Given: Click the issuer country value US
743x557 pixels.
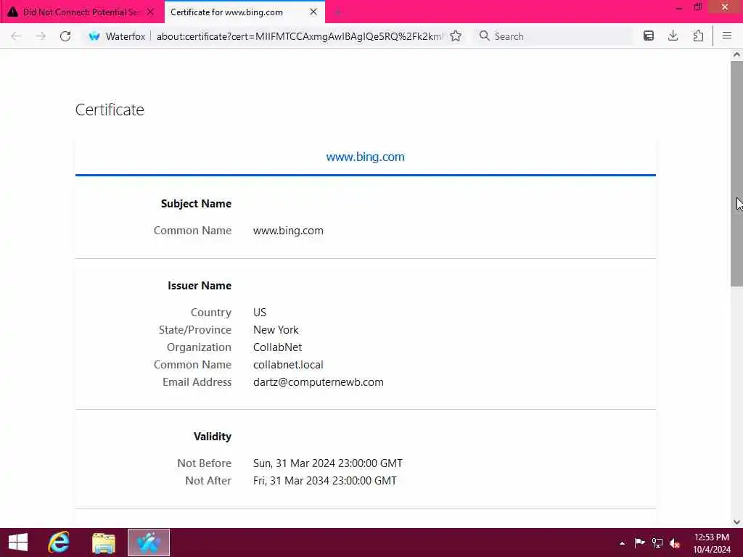Looking at the screenshot, I should click(260, 313).
